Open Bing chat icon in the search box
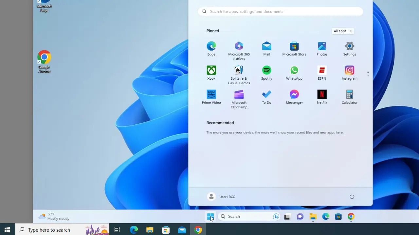 [x=276, y=216]
